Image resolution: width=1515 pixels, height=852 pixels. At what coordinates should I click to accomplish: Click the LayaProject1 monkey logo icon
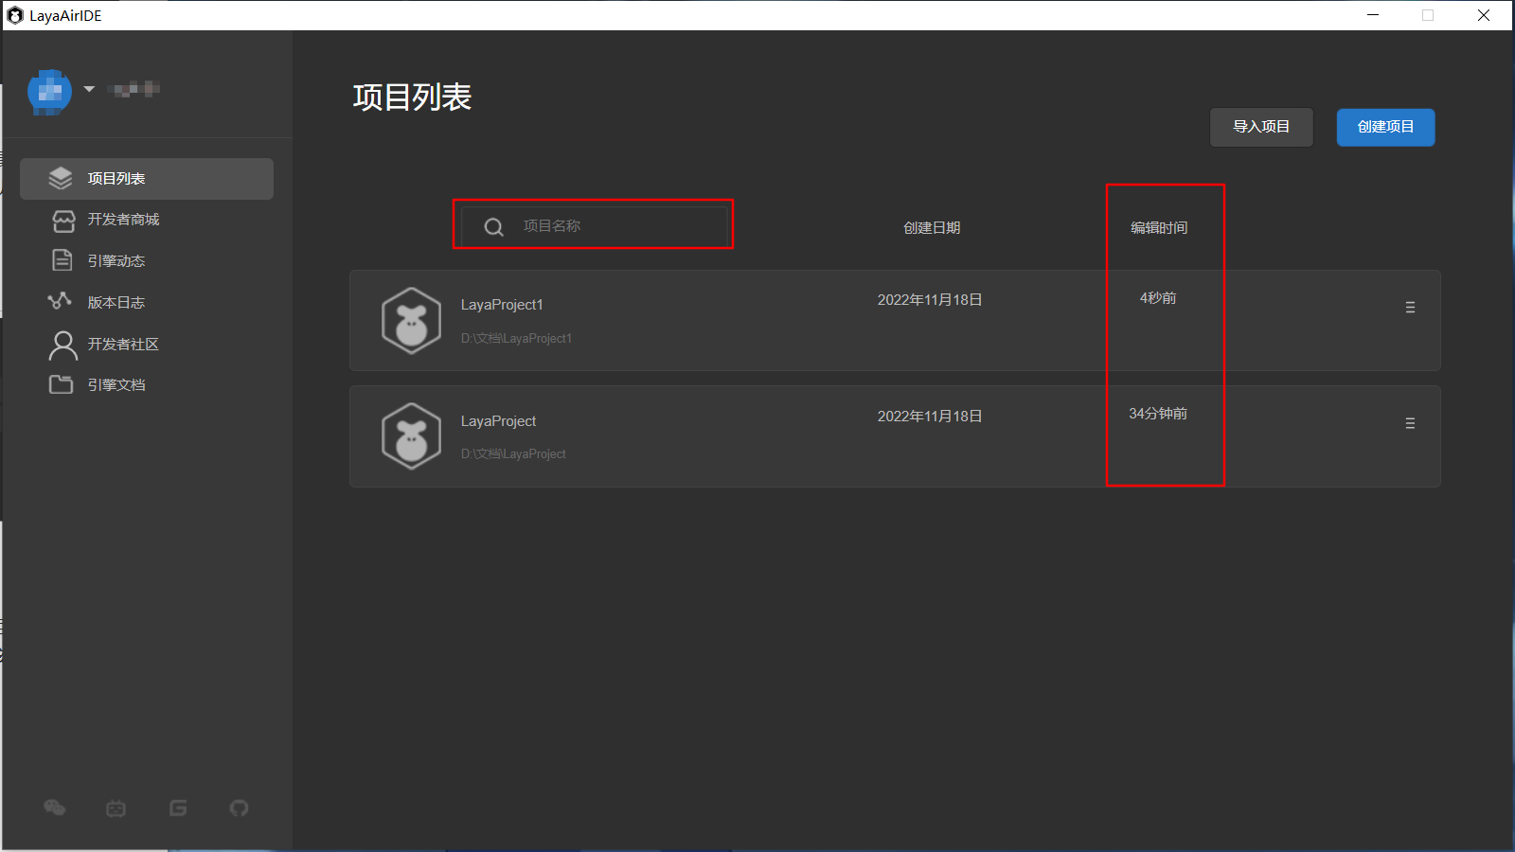tap(411, 321)
